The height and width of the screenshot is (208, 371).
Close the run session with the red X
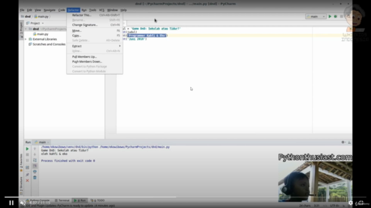pos(27,180)
